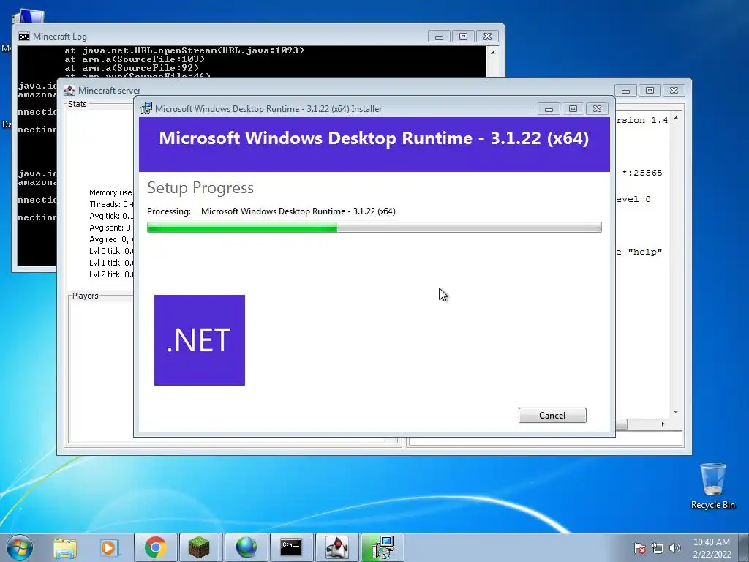Maximize the Minecraft Log window
The image size is (749, 562).
click(x=463, y=37)
